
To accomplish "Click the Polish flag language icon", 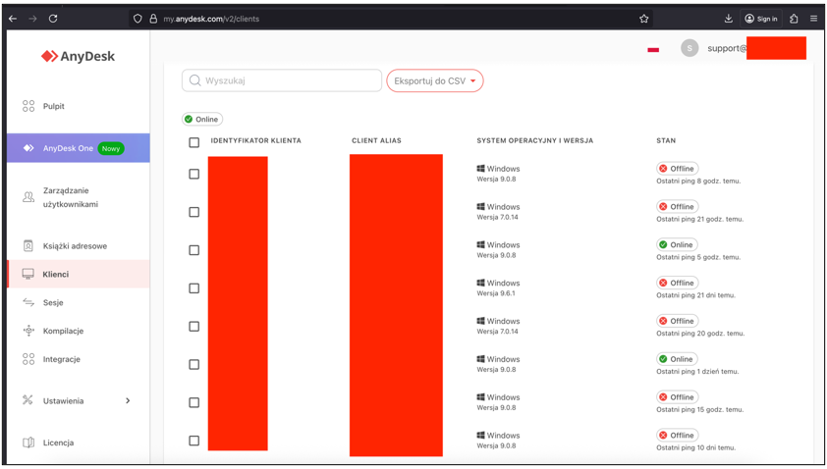I will pos(653,49).
